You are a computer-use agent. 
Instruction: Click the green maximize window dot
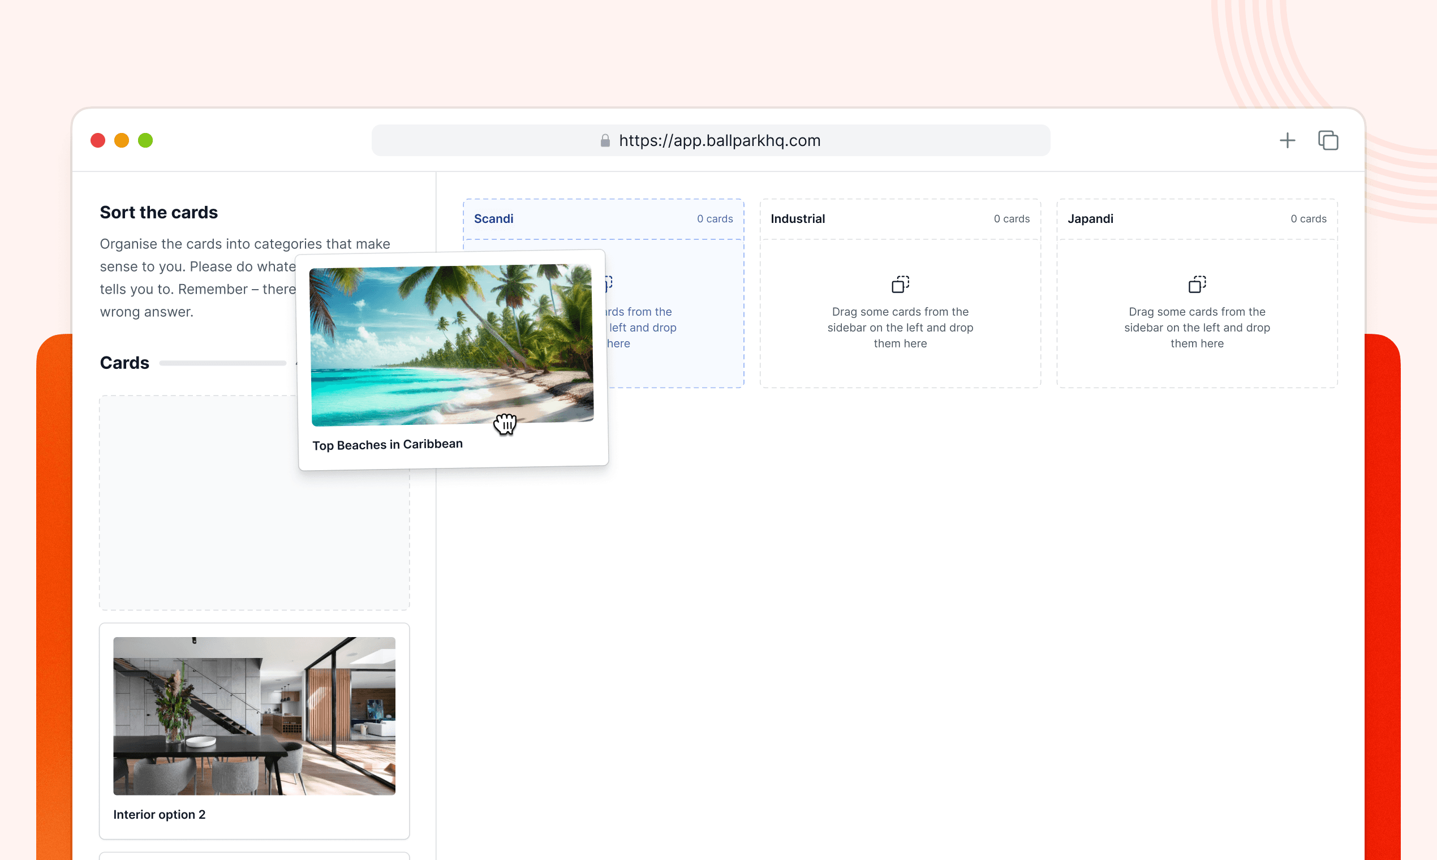tap(145, 140)
